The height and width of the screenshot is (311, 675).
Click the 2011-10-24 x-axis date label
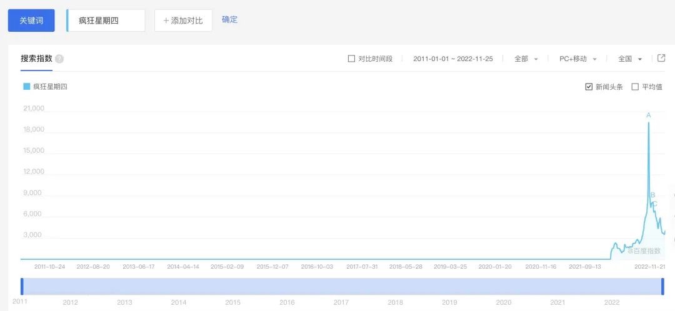coord(49,267)
